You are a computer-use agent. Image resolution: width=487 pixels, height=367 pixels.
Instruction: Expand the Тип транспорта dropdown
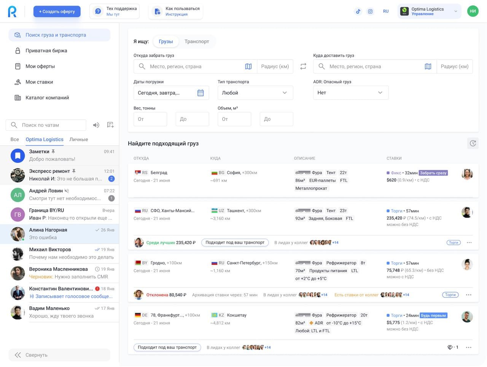click(x=255, y=93)
